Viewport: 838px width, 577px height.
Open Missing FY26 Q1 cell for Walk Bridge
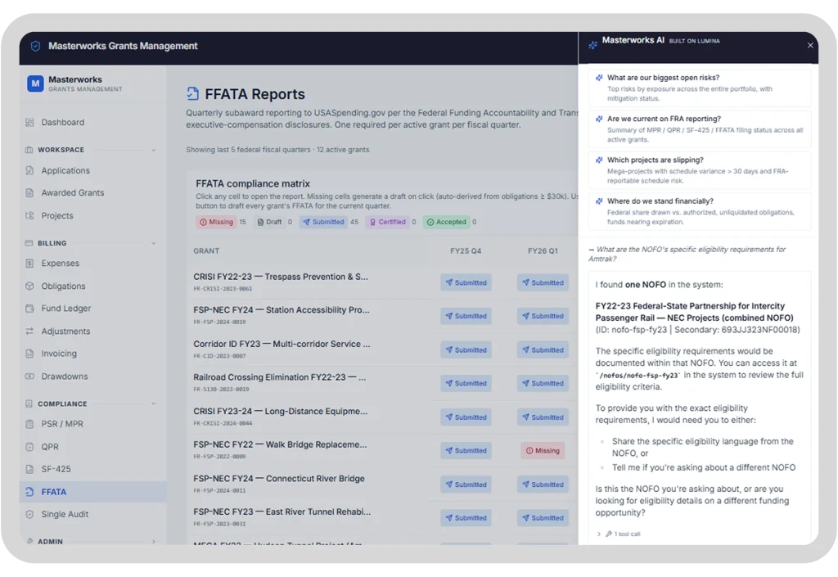[543, 451]
